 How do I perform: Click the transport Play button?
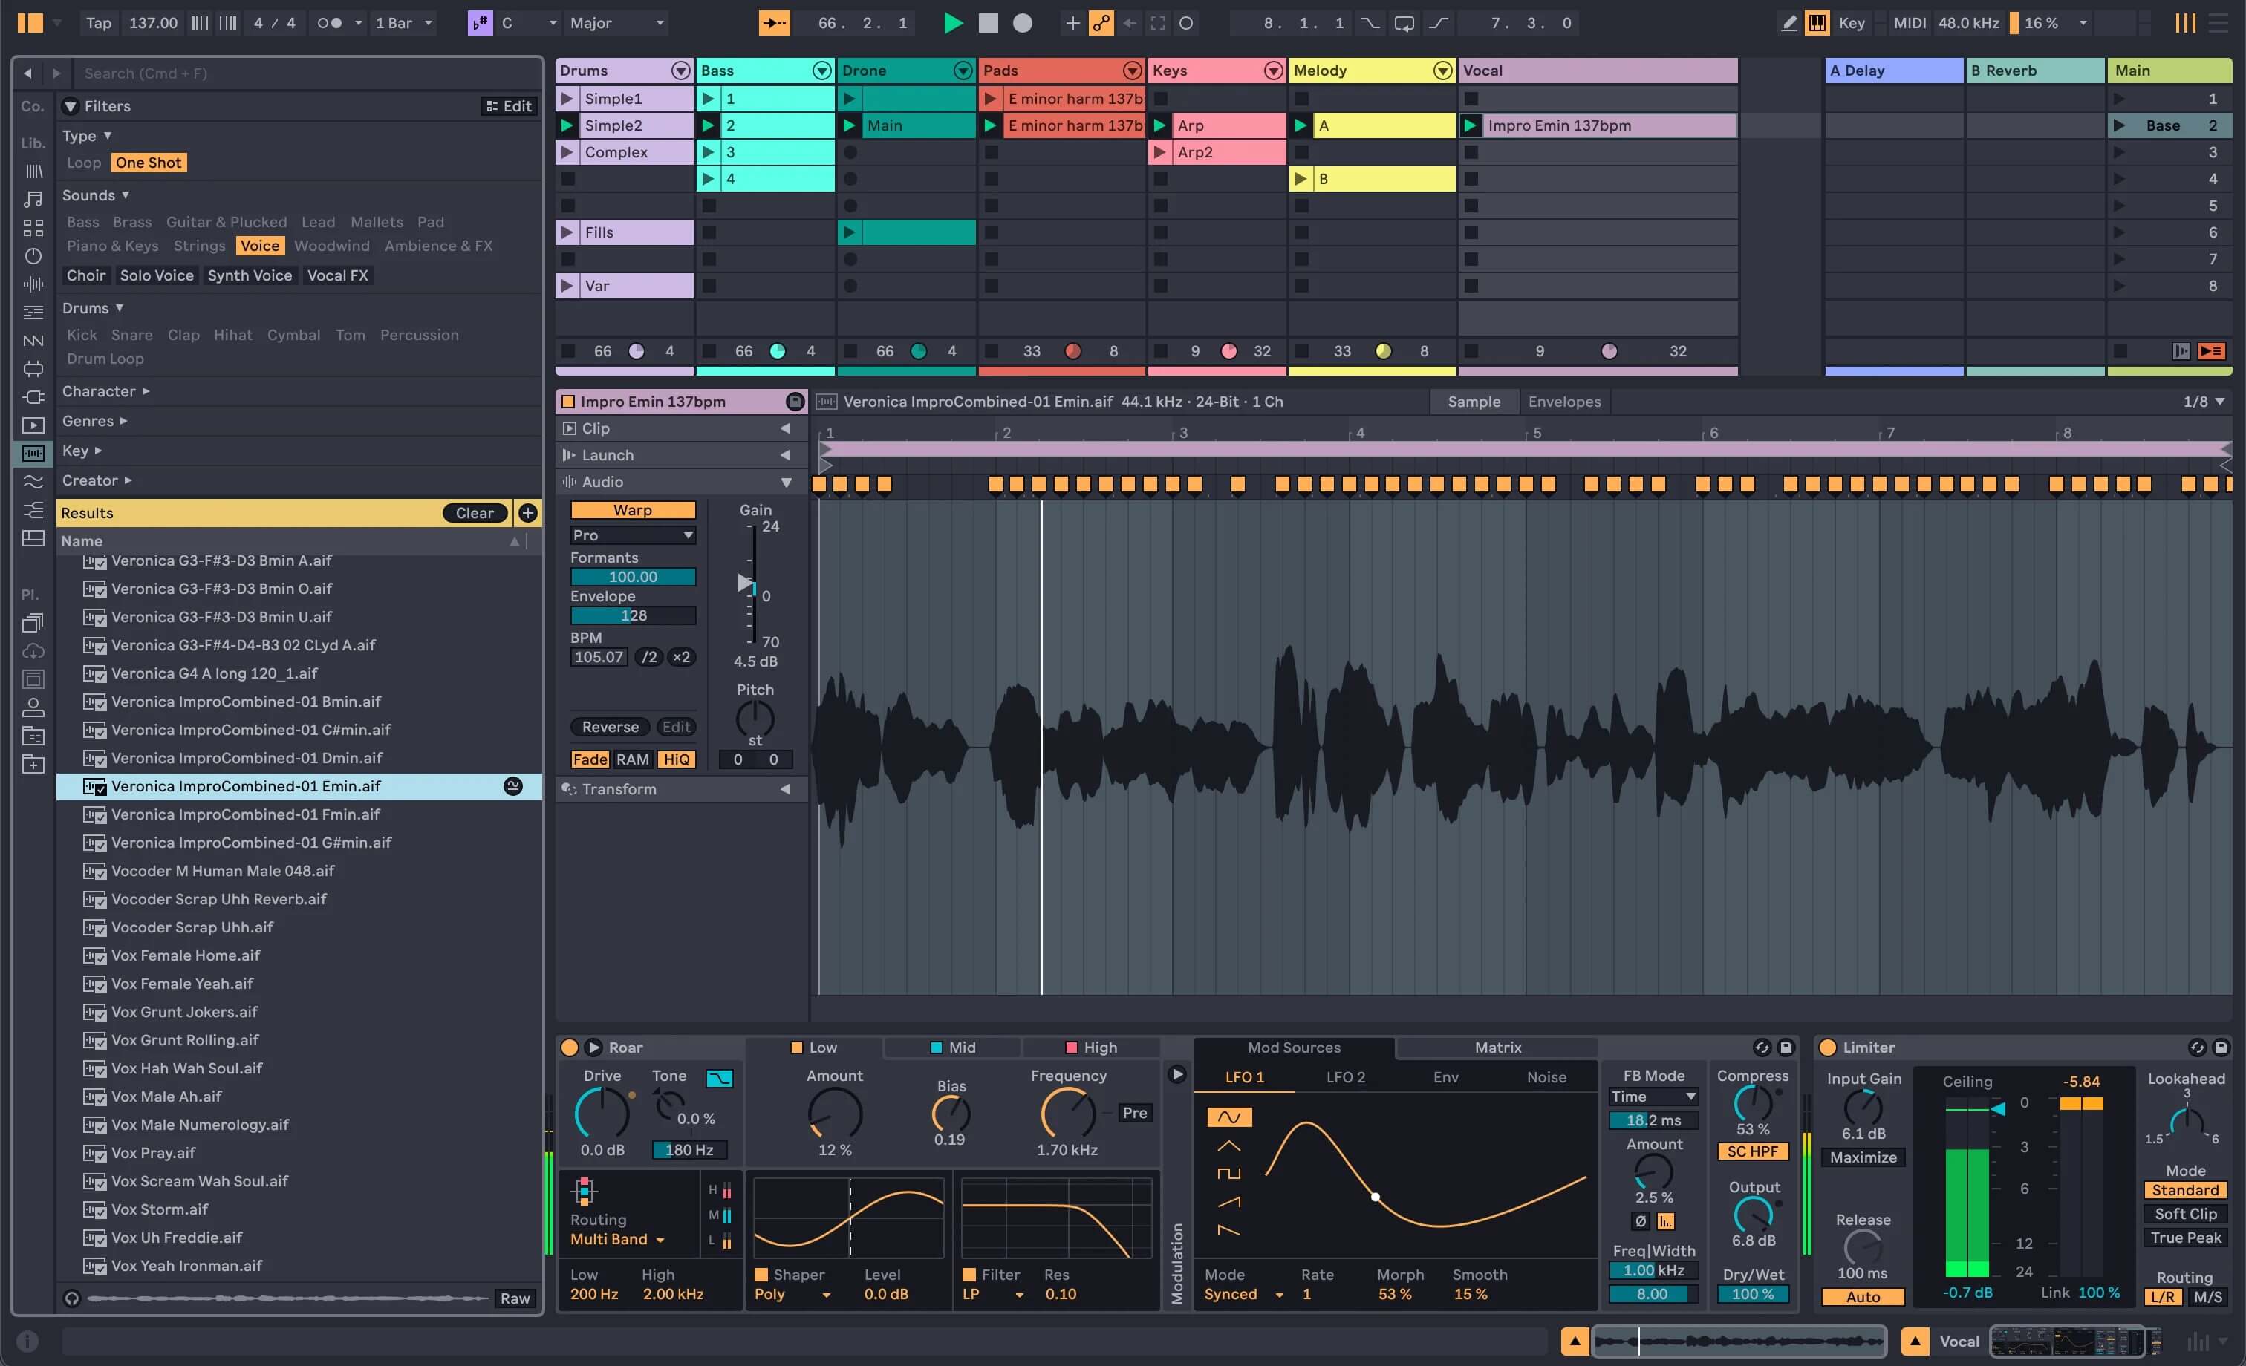point(952,23)
